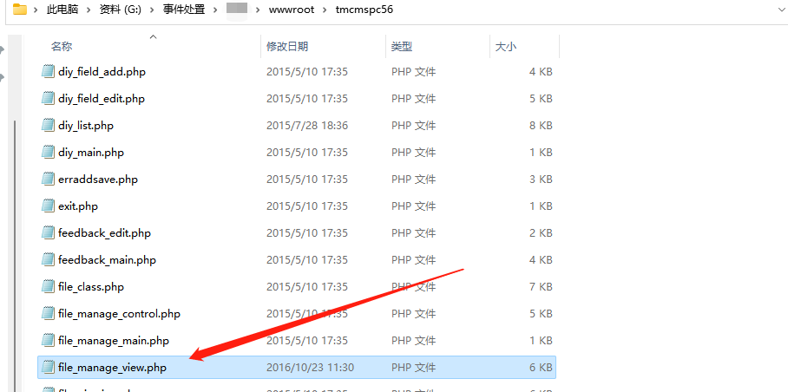Click the diy_list.php file icon
The image size is (788, 392).
[49, 126]
